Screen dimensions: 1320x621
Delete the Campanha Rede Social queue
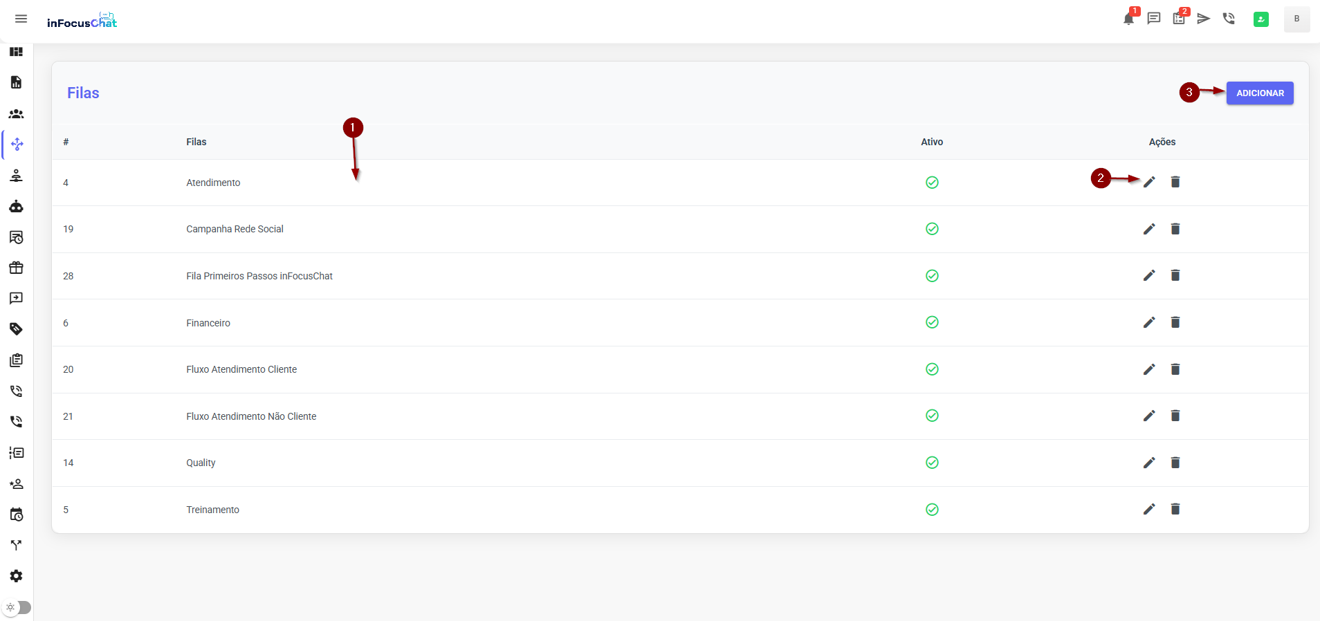1175,229
